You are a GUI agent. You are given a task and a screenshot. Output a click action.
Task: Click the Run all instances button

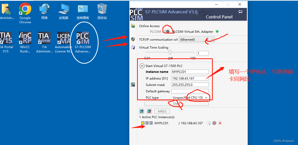pos(142,111)
